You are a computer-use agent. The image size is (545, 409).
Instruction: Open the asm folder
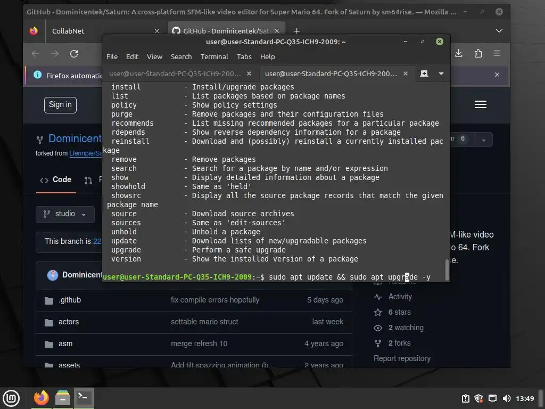tap(65, 343)
